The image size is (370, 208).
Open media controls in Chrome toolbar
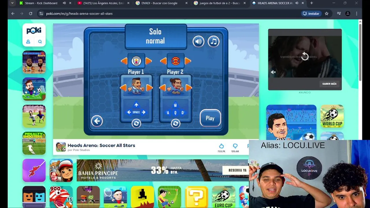(339, 14)
